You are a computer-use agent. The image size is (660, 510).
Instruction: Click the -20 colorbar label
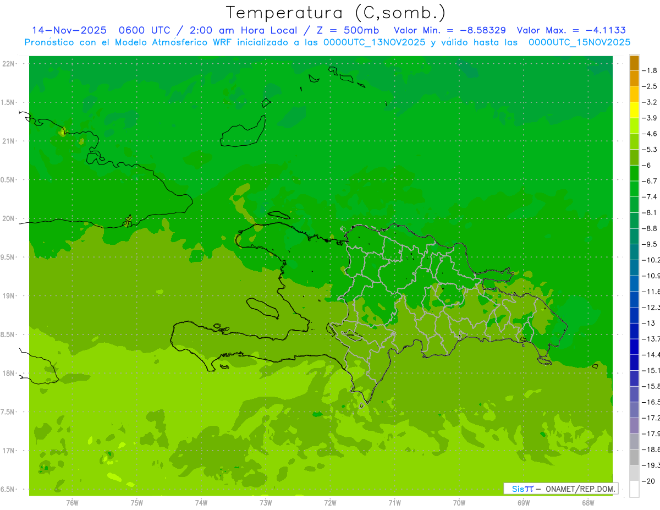(648, 481)
